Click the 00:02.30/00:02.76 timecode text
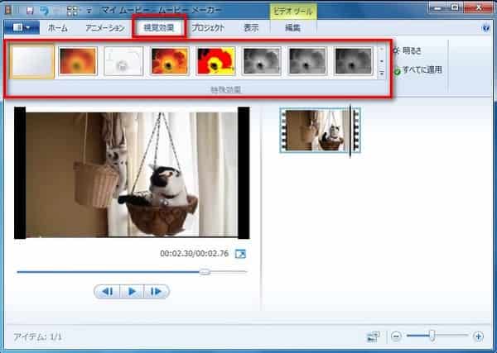The height and width of the screenshot is (353, 497). point(194,254)
